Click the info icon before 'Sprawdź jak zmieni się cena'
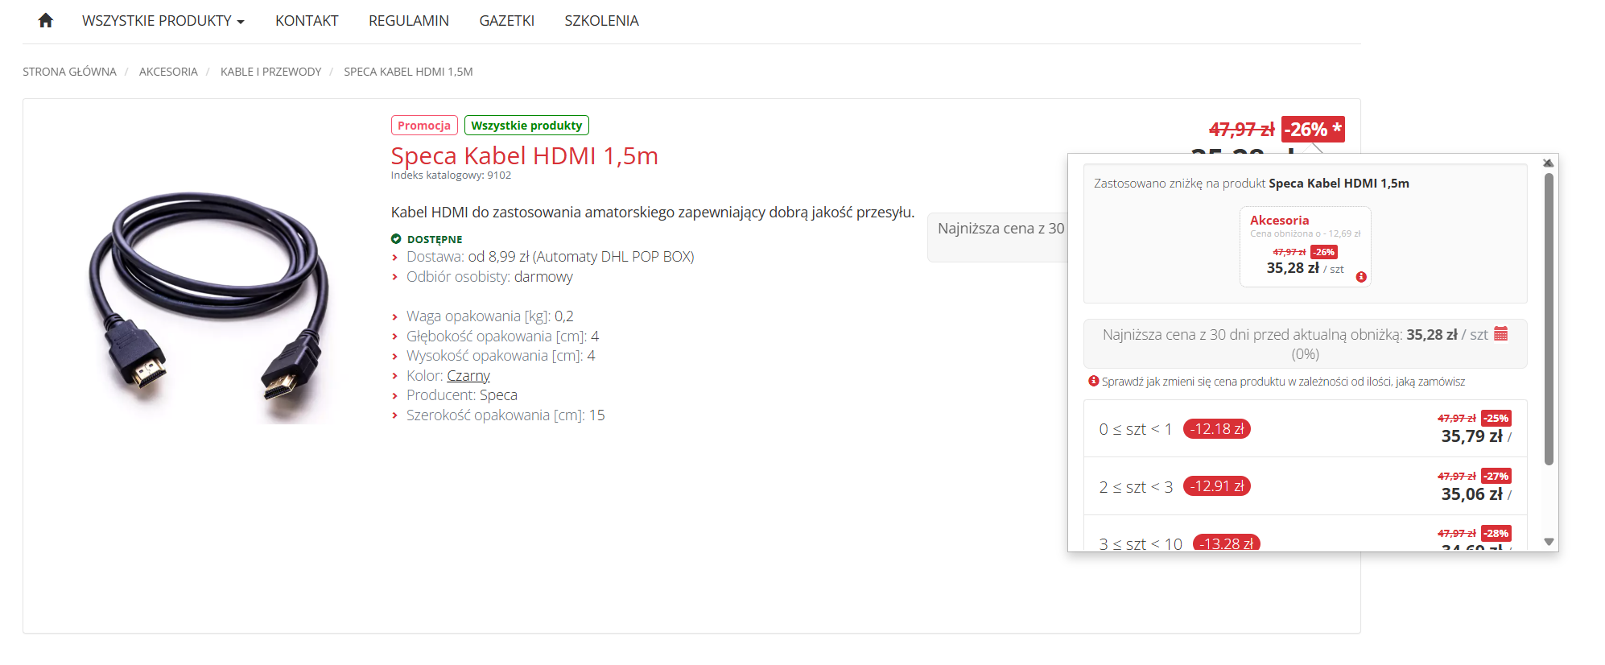This screenshot has height=665, width=1605. click(1094, 381)
